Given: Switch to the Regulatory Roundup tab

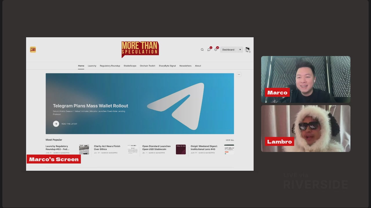Looking at the screenshot, I should [110, 66].
